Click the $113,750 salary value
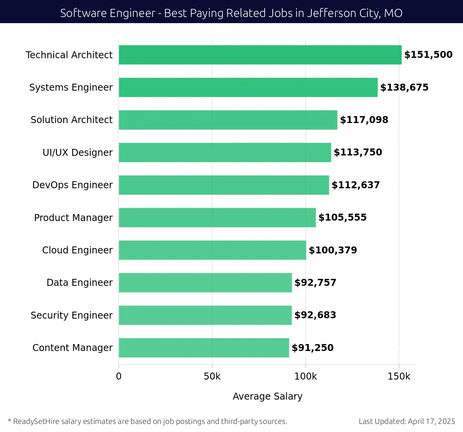 pyautogui.click(x=358, y=152)
